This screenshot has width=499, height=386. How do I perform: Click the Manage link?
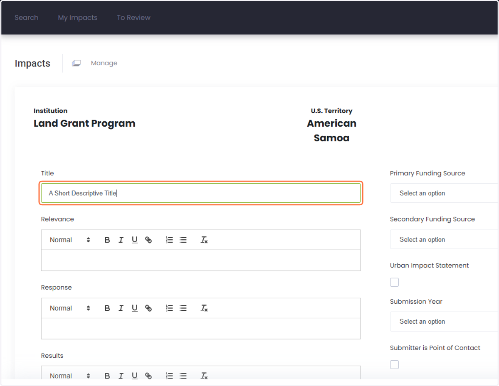(104, 63)
